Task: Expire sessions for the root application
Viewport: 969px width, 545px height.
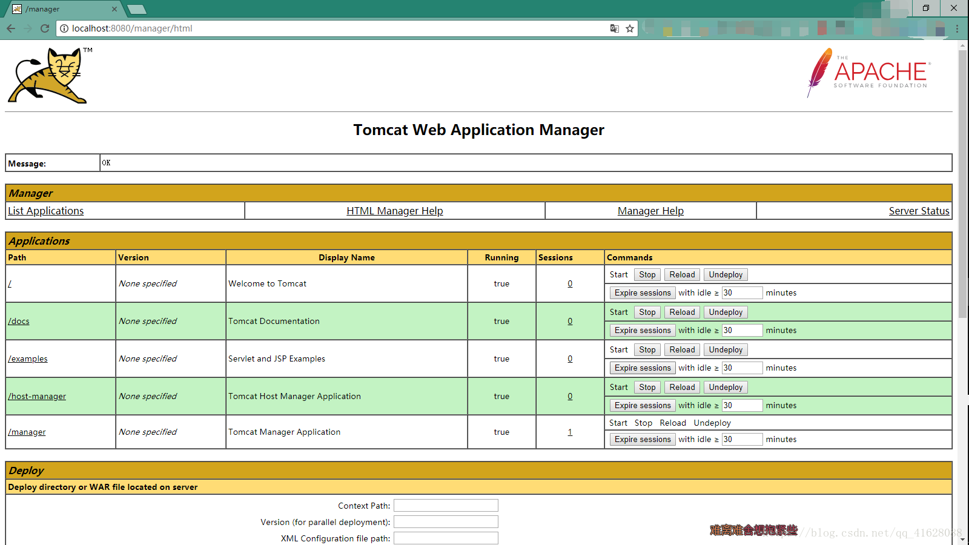Action: click(x=643, y=293)
